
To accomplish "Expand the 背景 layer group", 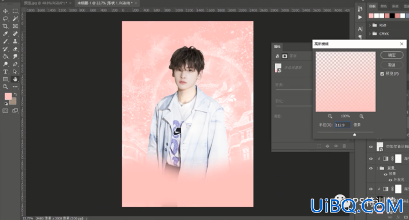I will coord(378,168).
